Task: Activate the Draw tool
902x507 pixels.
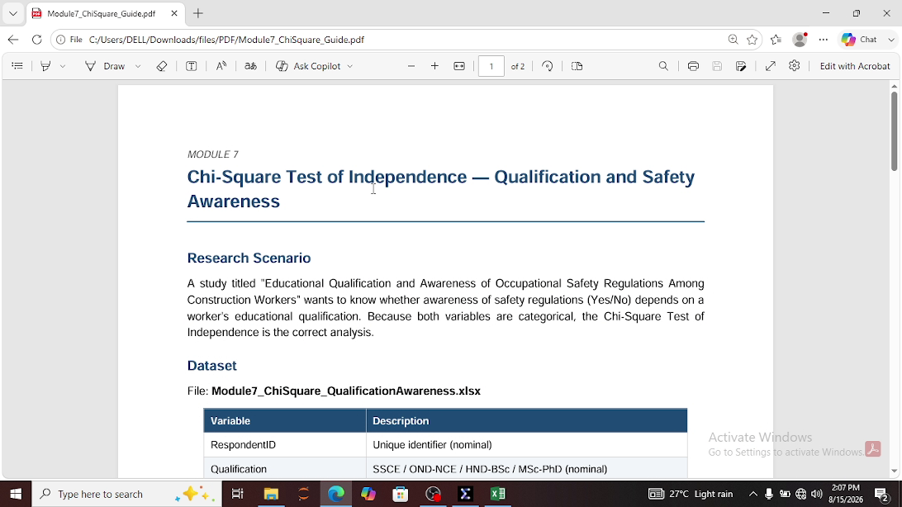Action: 105,66
